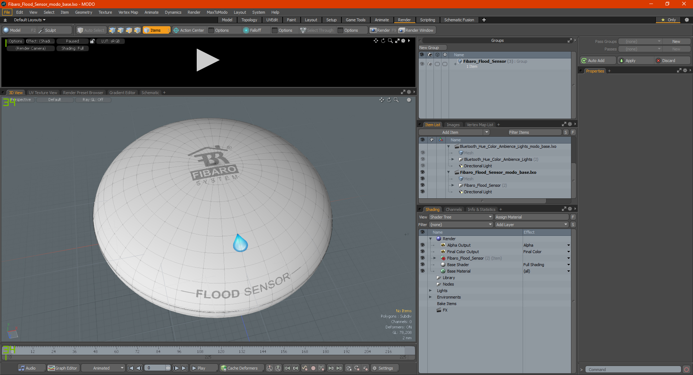This screenshot has width=693, height=375.
Task: Click the Auto Add button
Action: pyautogui.click(x=597, y=61)
